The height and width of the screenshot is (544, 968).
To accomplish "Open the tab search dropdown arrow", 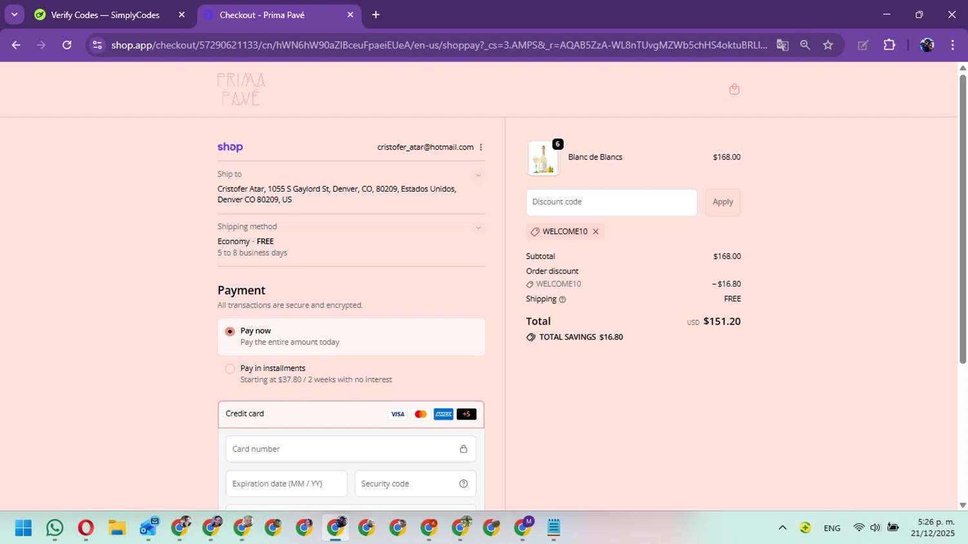I will pyautogui.click(x=14, y=15).
